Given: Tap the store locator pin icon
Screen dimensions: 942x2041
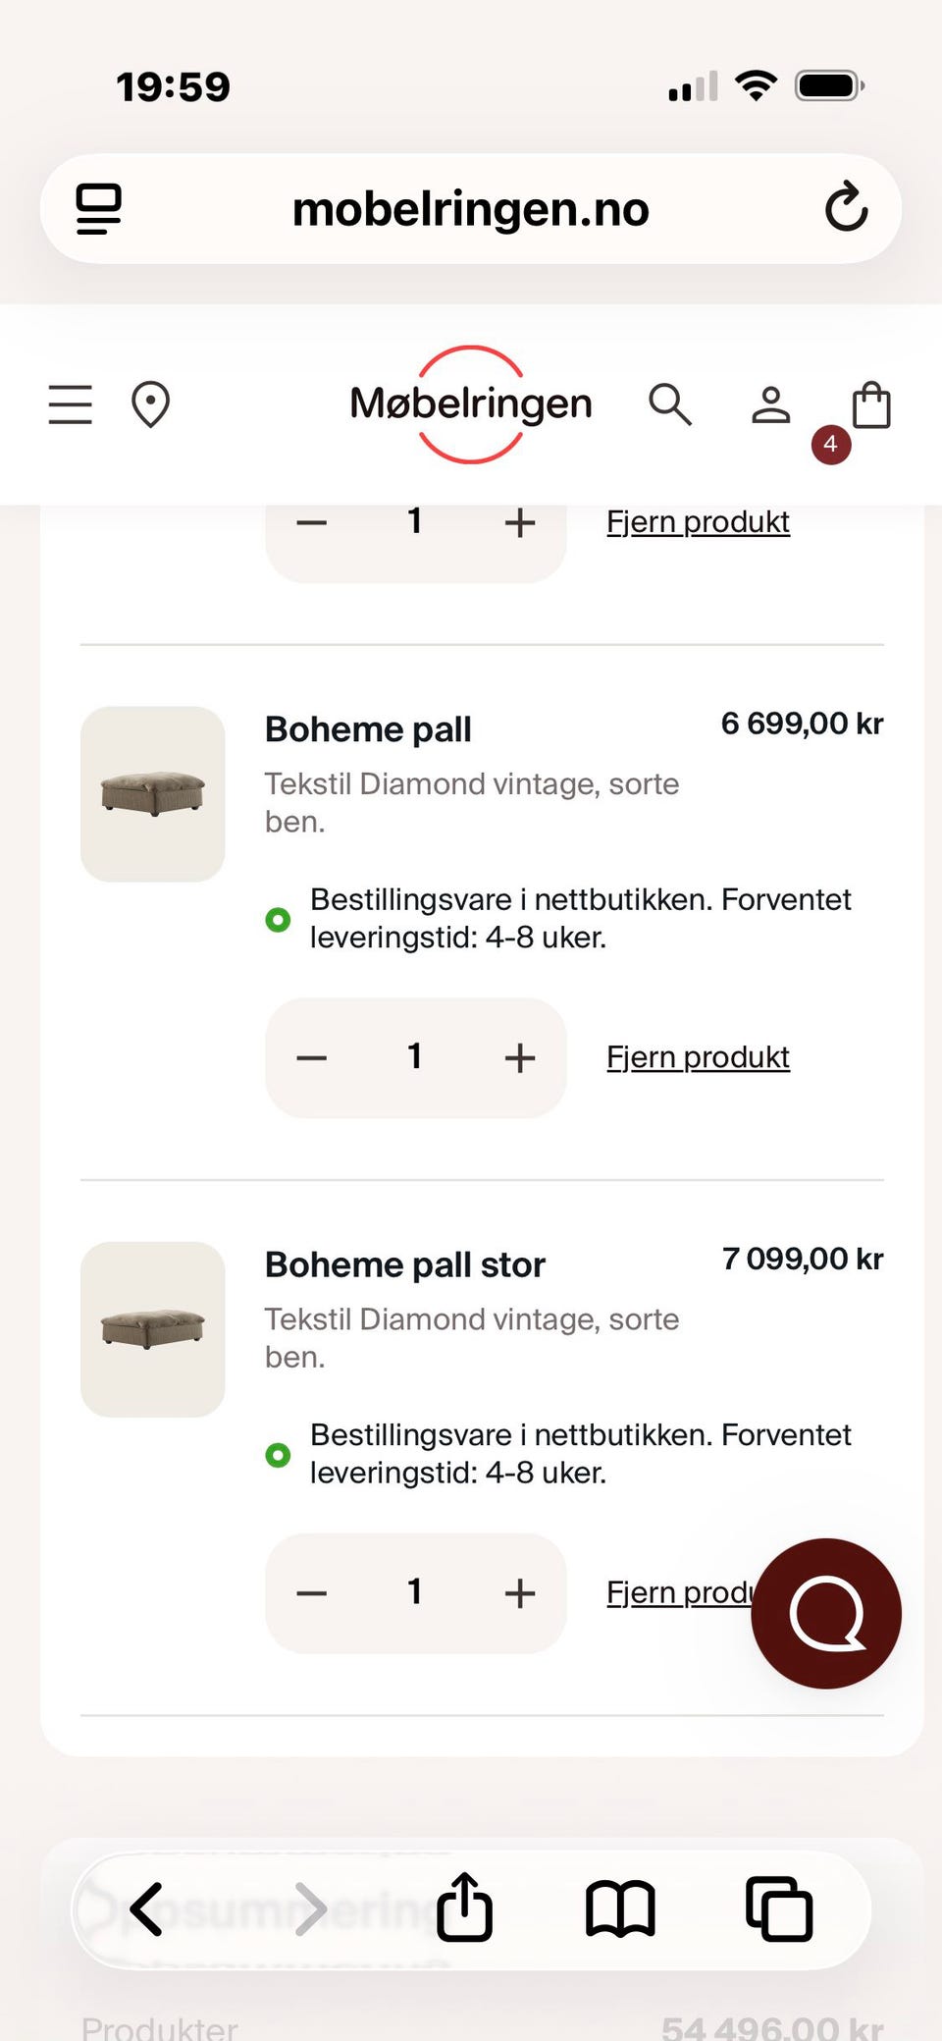Looking at the screenshot, I should pyautogui.click(x=150, y=404).
